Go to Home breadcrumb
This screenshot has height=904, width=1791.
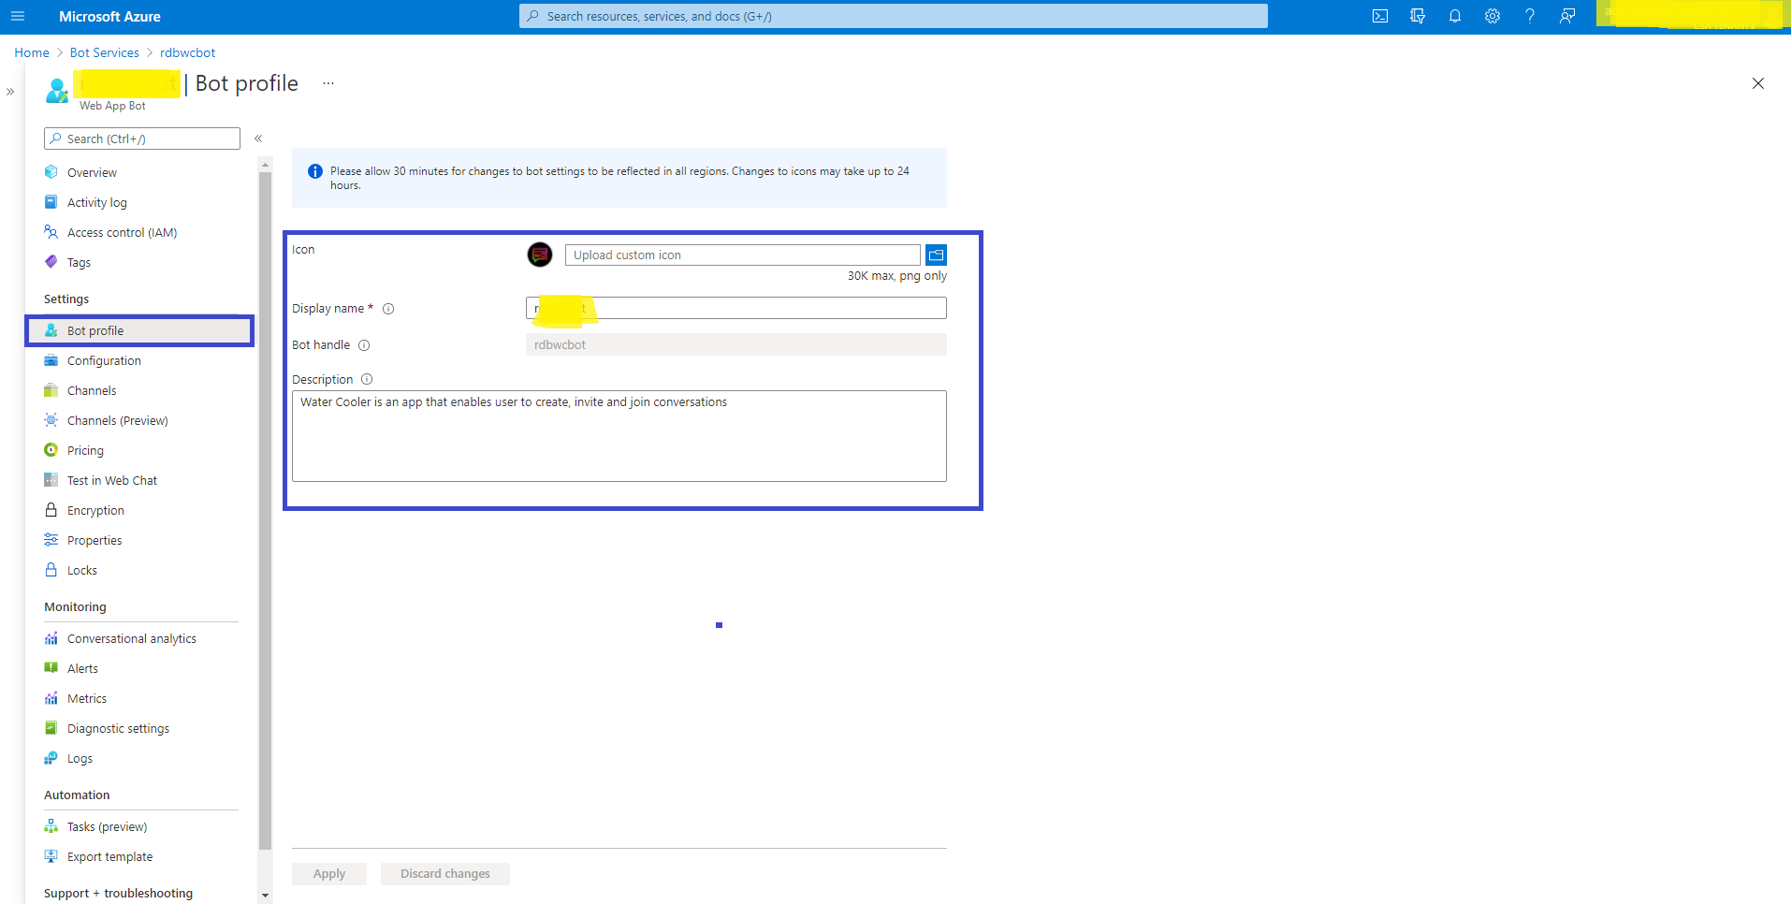click(32, 52)
